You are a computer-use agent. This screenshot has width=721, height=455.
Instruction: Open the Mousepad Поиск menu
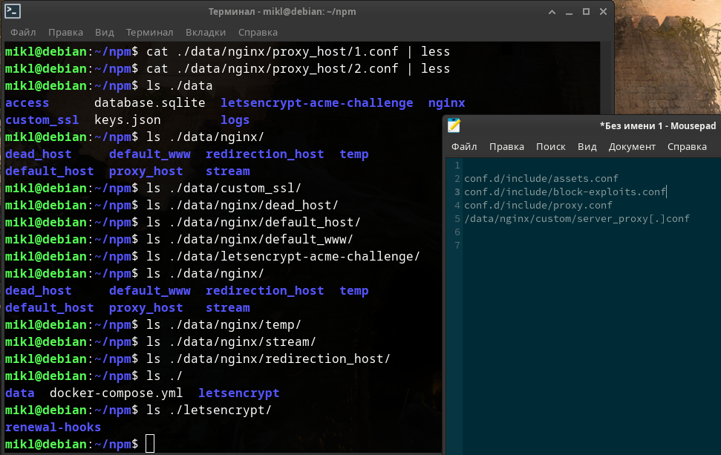550,146
